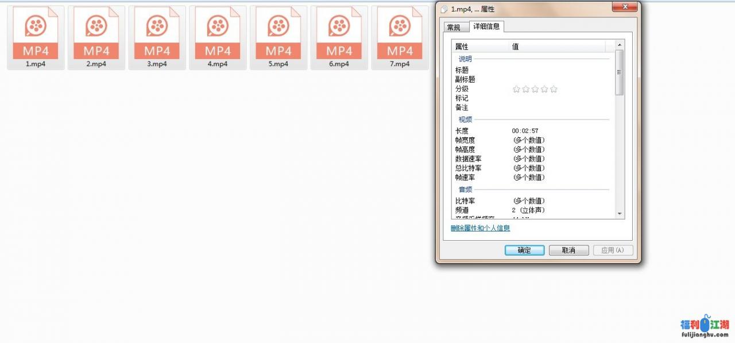Close the properties dialog window

pyautogui.click(x=624, y=7)
